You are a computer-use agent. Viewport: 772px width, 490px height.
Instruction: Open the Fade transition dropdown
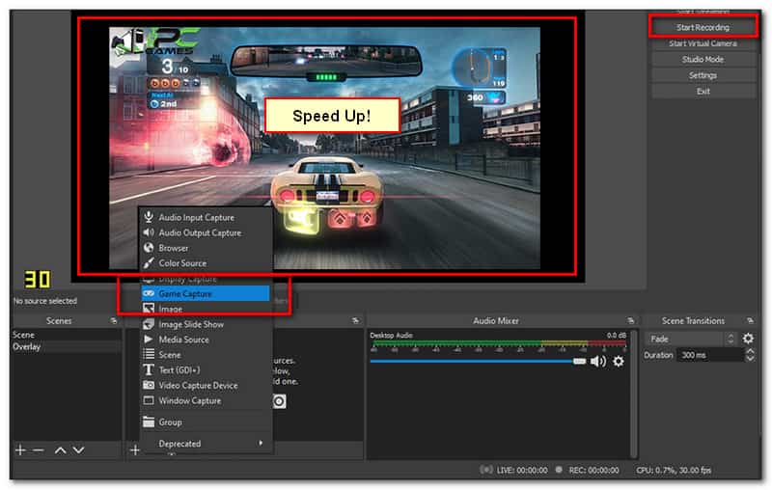pos(691,339)
